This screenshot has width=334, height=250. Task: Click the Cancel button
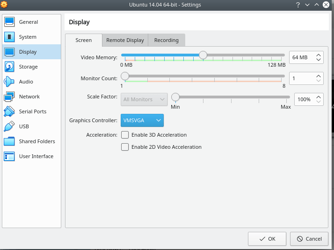[309, 239]
